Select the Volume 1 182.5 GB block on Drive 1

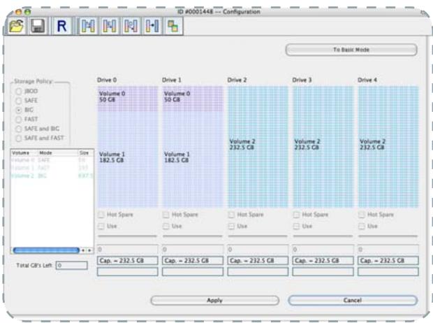(x=193, y=159)
